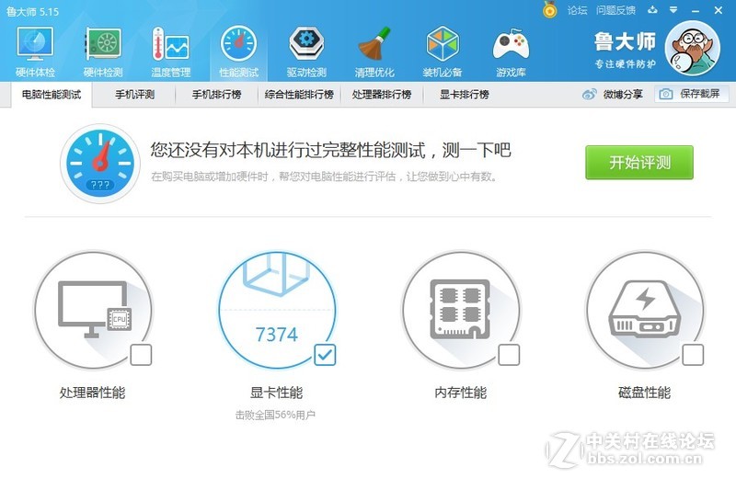Enable the 磁盘性能 checkbox
The width and height of the screenshot is (736, 490).
tap(693, 355)
